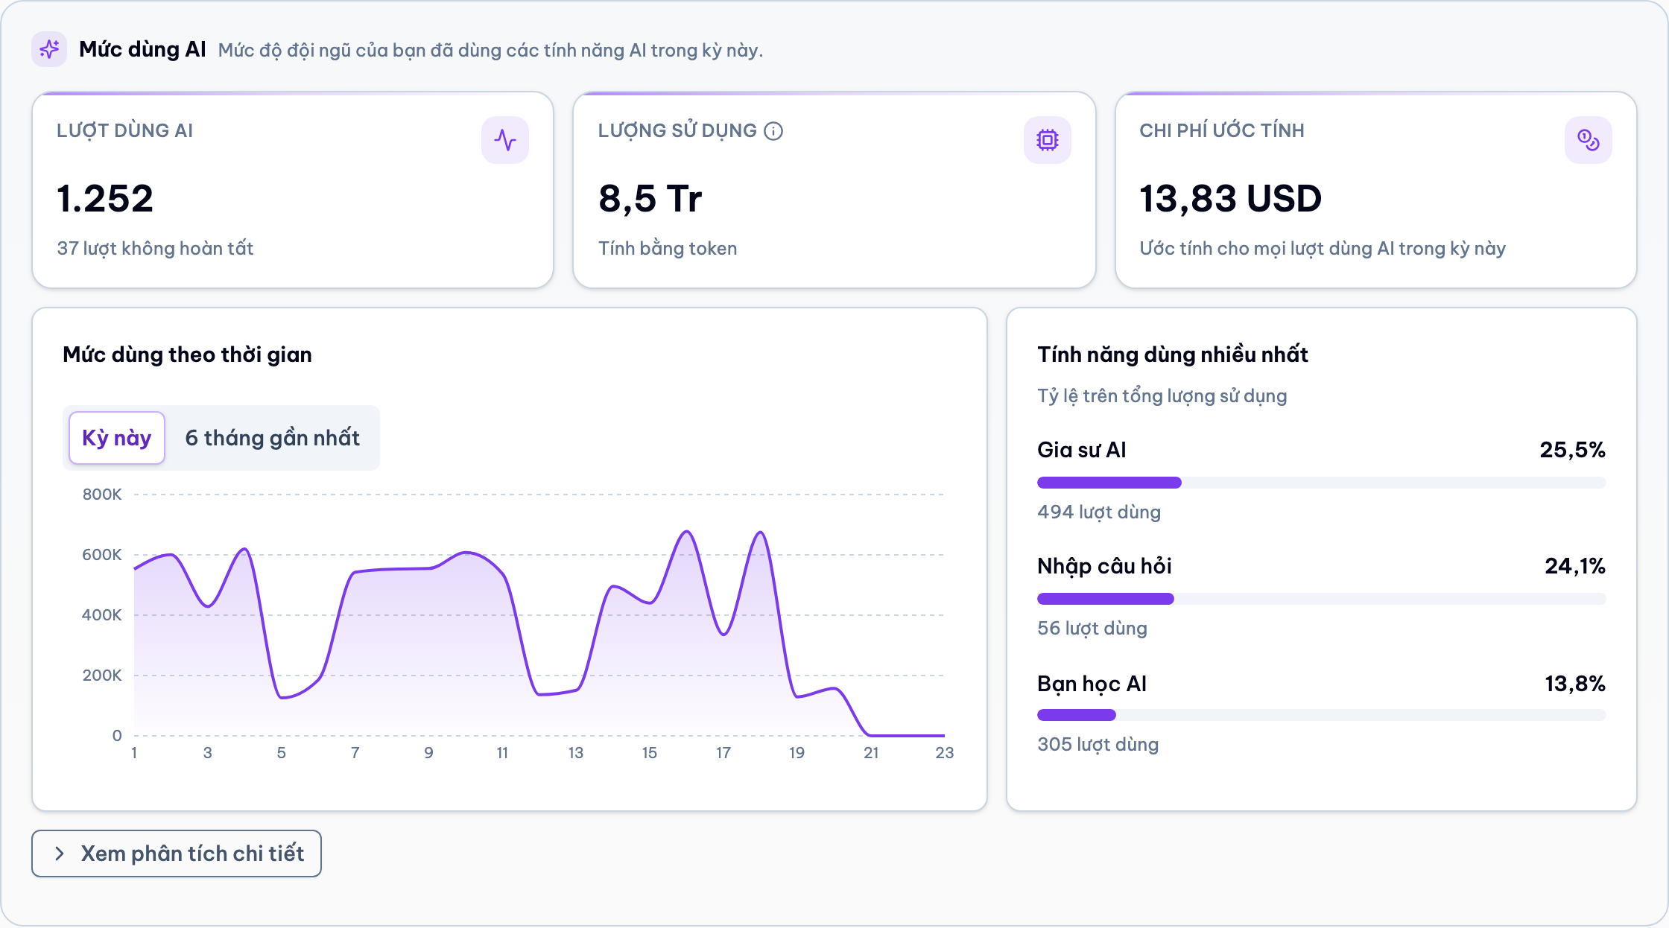Click the 8,5 Tr token value
Viewport: 1669px width, 928px height.
pos(650,199)
